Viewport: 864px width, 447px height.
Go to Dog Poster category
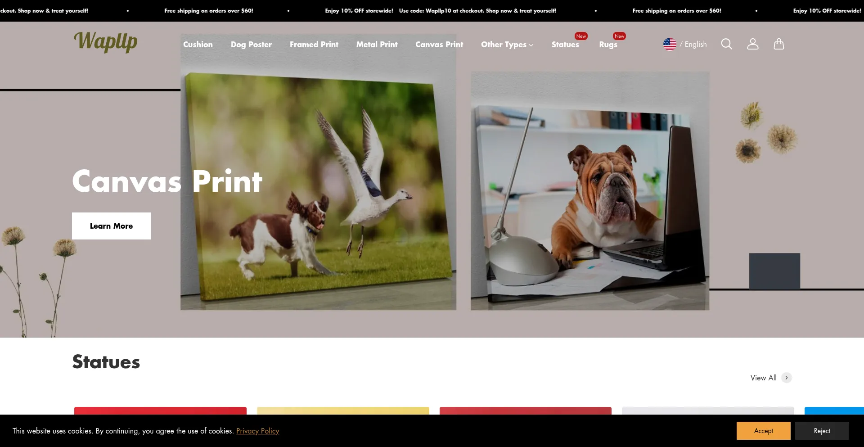tap(251, 45)
